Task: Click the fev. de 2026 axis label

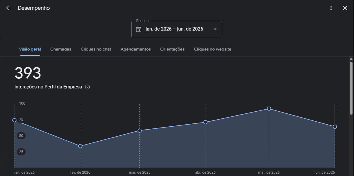Action: pos(80,172)
